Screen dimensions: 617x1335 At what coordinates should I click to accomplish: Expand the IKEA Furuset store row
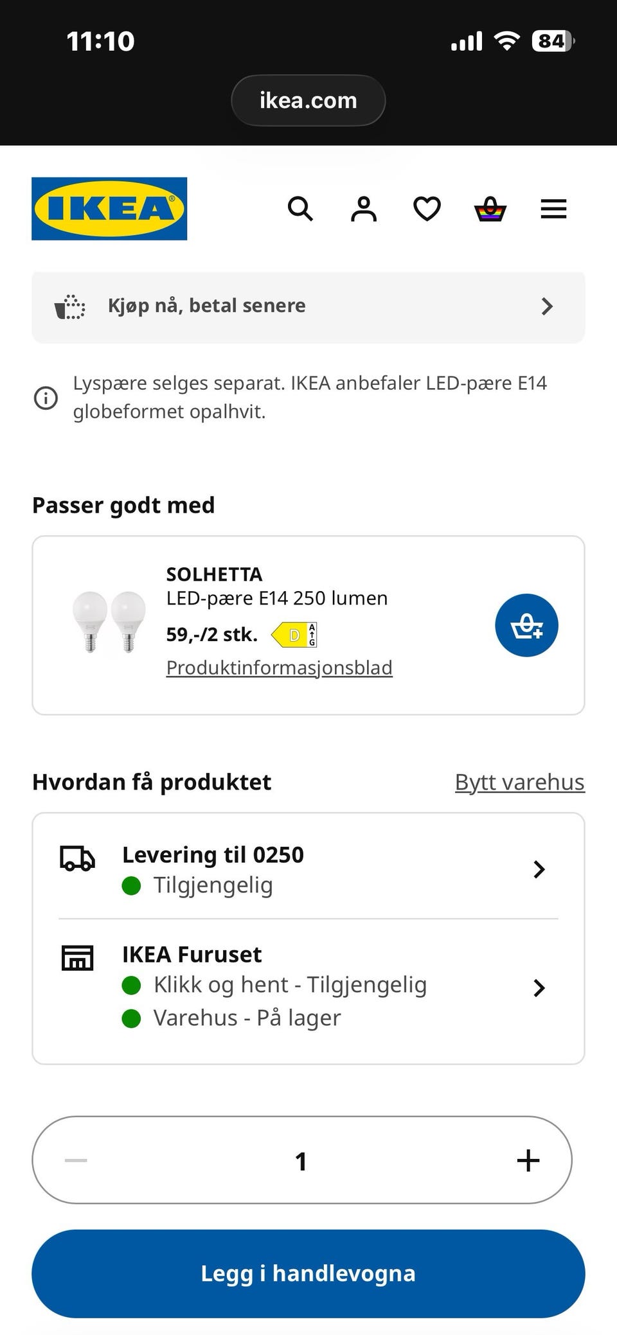point(308,987)
